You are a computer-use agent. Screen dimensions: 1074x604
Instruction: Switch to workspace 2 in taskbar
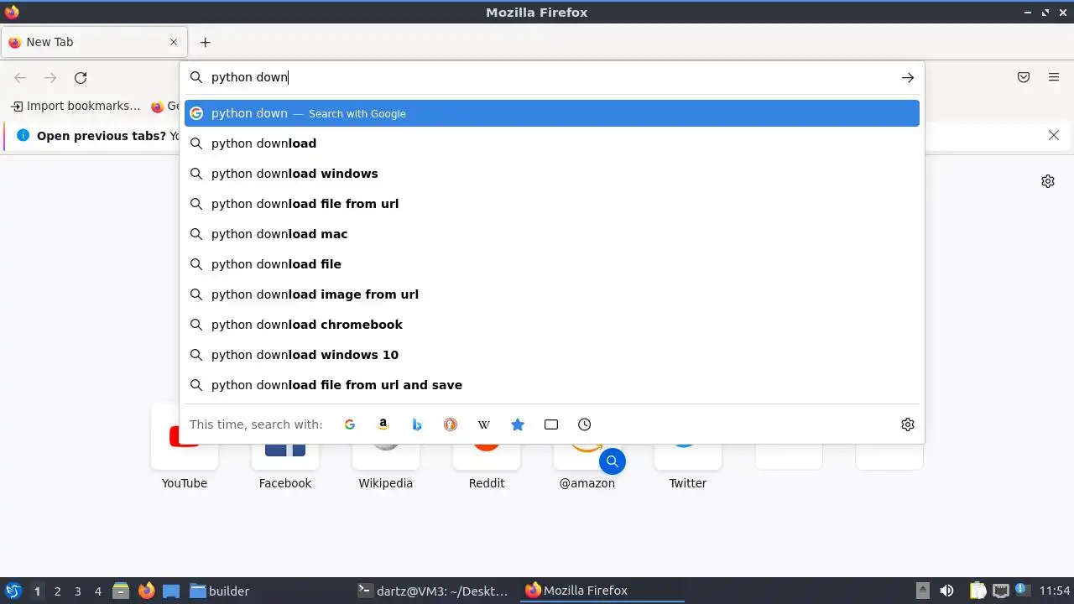click(x=58, y=591)
